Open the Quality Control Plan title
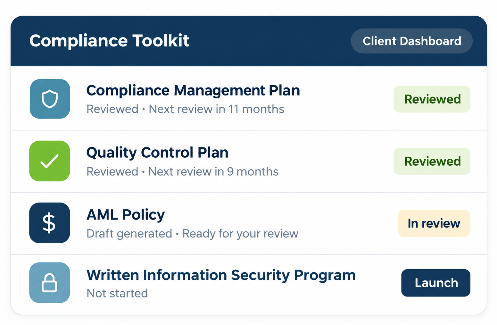The image size is (497, 325). 157,153
